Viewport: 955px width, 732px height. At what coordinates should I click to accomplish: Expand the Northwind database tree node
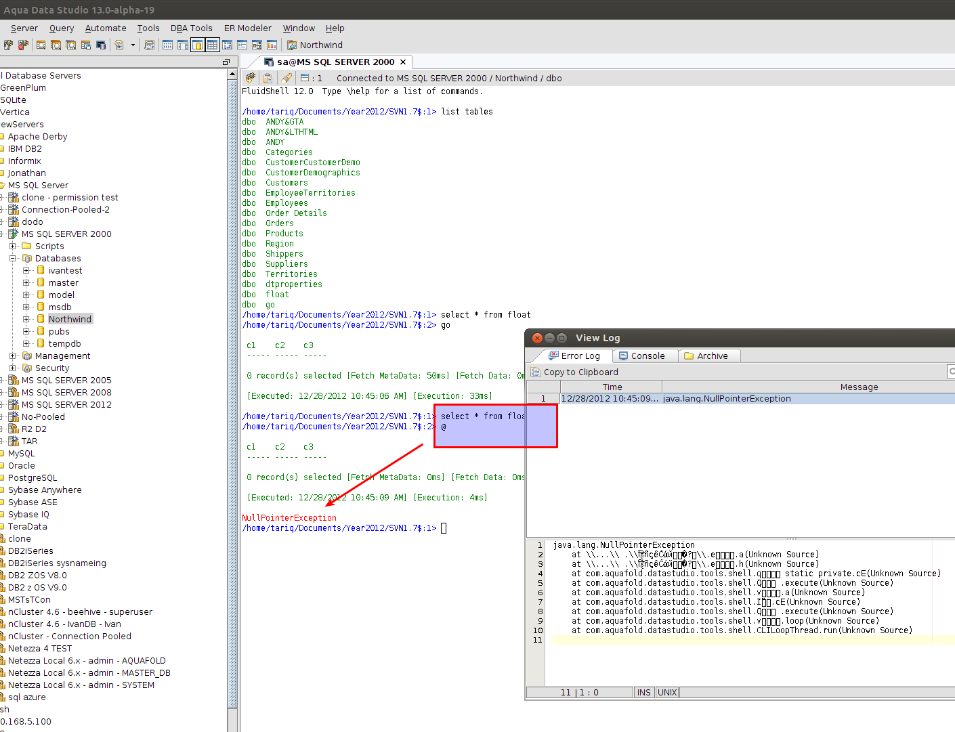tap(26, 319)
